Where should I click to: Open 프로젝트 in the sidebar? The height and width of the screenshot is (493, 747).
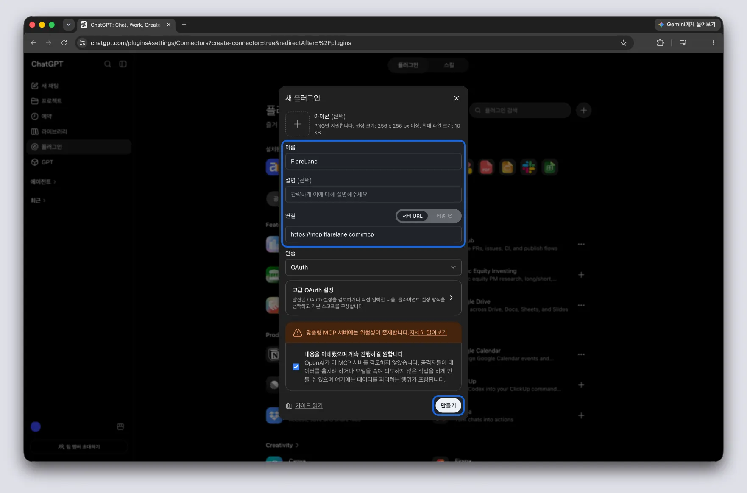(x=79, y=101)
